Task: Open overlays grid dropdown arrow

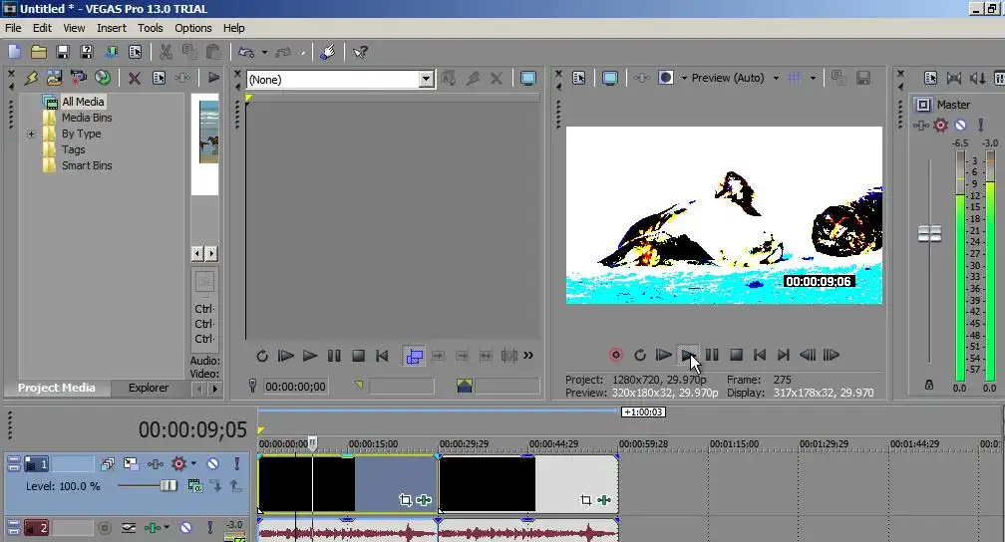Action: click(x=813, y=78)
